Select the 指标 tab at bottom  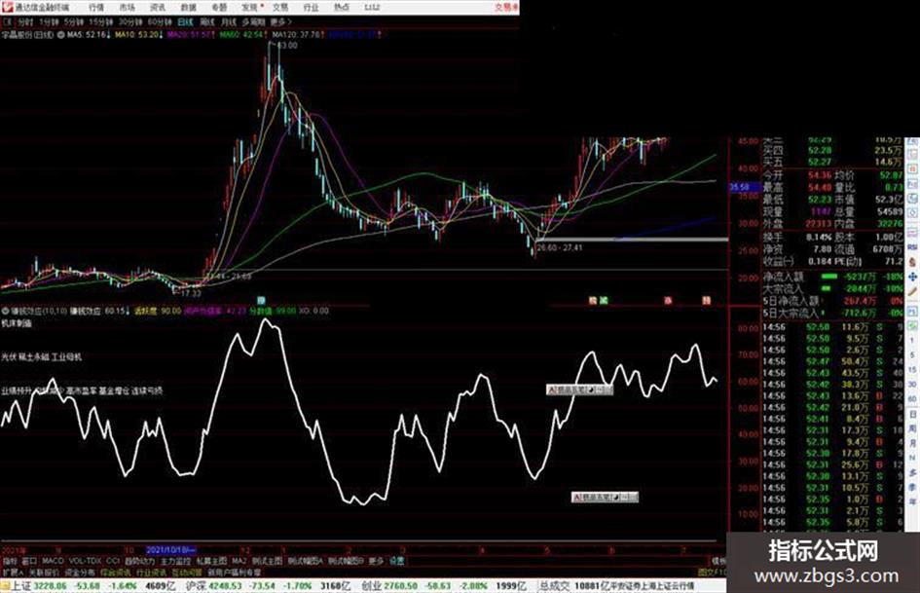click(x=10, y=561)
